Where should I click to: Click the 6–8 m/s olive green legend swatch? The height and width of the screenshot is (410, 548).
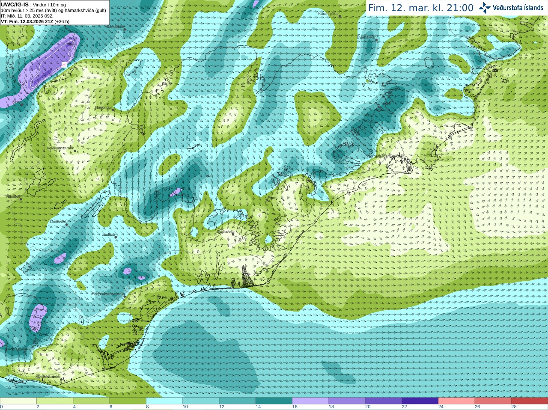click(128, 401)
